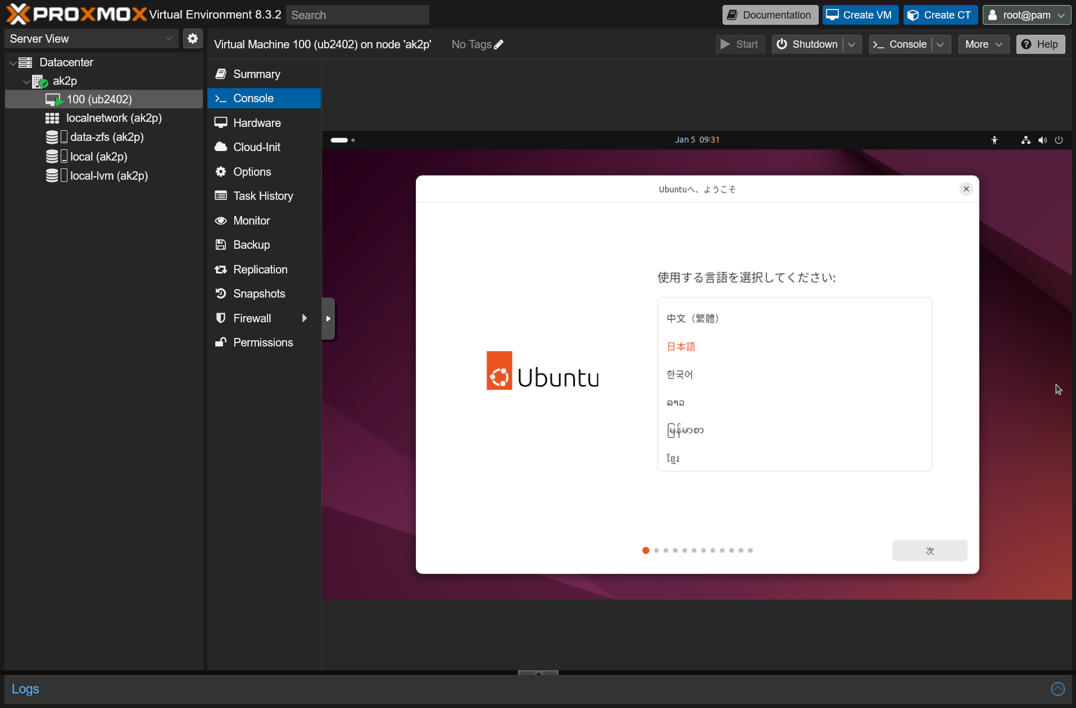Select ລາວ language
The height and width of the screenshot is (708, 1076).
(x=794, y=403)
